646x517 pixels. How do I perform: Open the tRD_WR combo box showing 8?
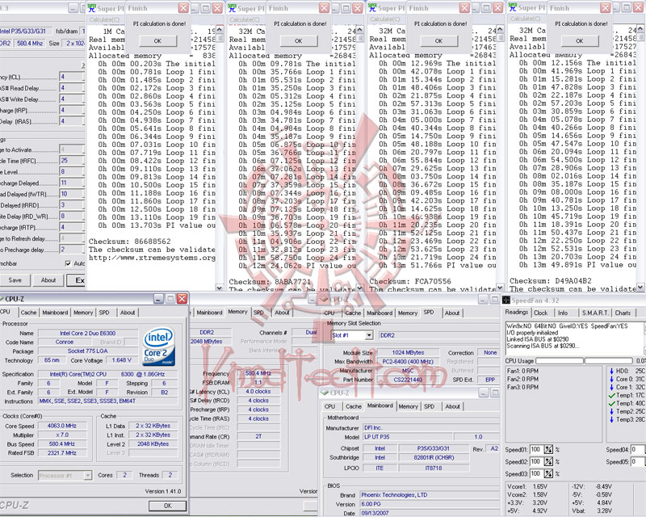(72, 216)
